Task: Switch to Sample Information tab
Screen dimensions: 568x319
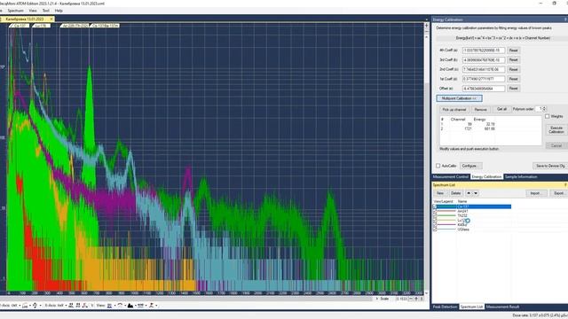Action: [x=521, y=177]
